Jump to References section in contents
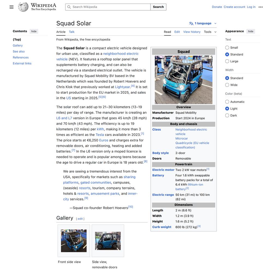 20,57
